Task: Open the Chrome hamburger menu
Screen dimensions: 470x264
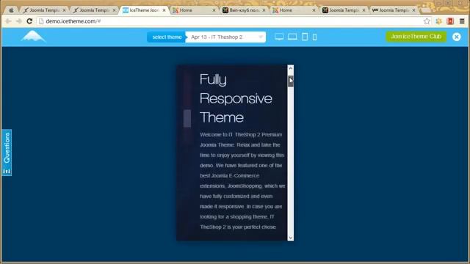Action: 462,21
